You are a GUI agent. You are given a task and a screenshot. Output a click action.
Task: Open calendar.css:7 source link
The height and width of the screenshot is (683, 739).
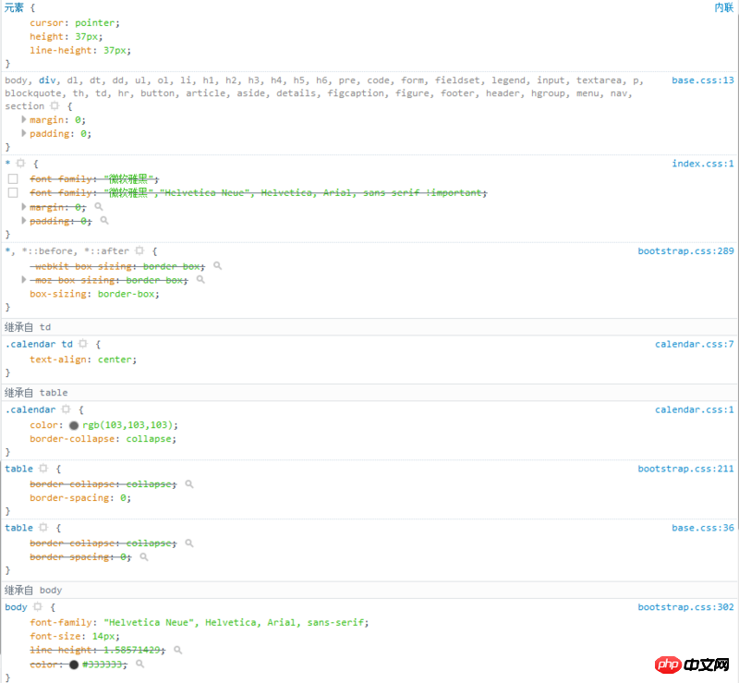pyautogui.click(x=695, y=345)
